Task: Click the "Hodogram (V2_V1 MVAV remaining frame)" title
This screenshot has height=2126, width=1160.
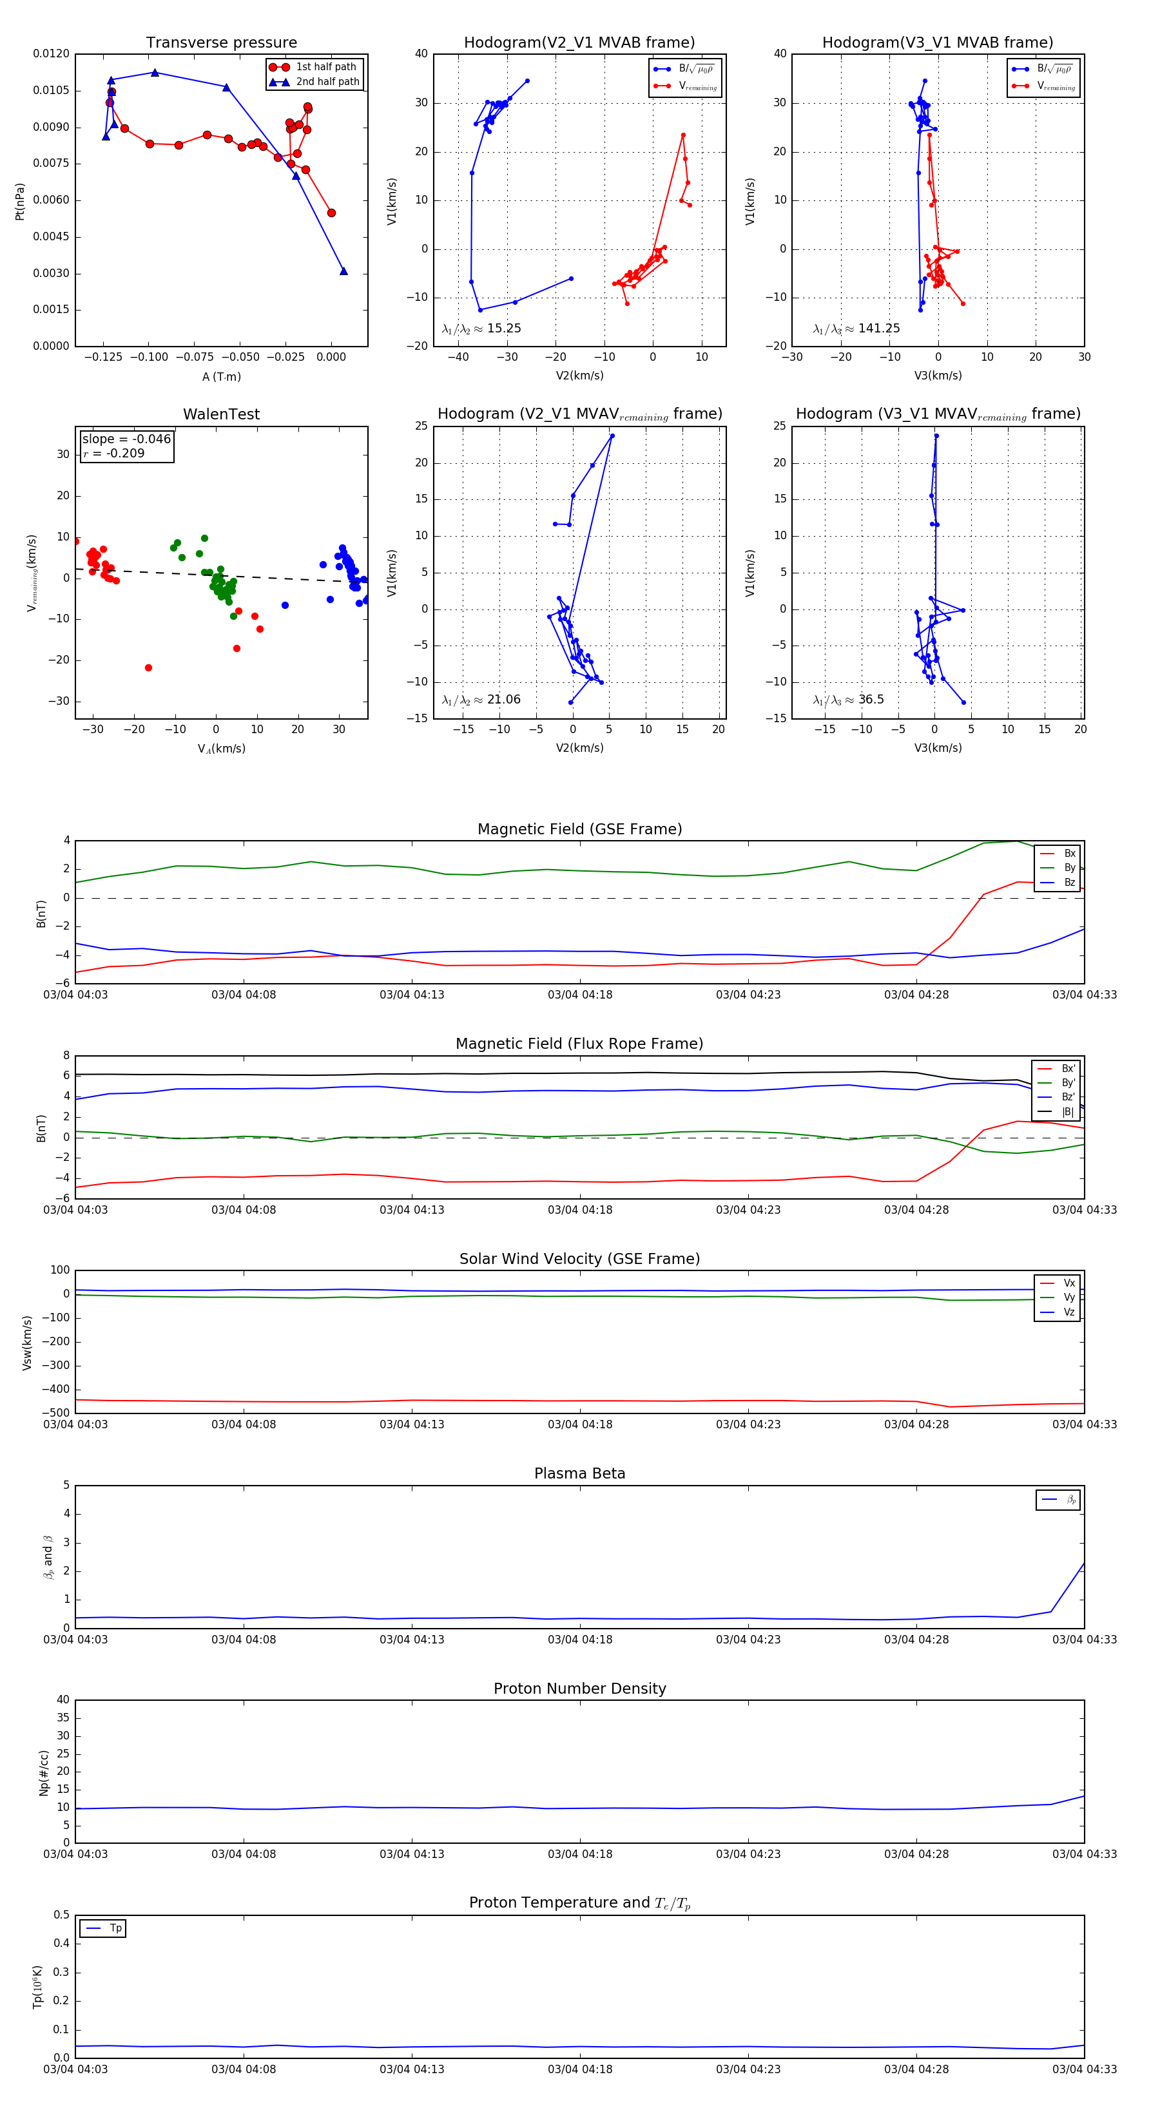Action: click(579, 414)
